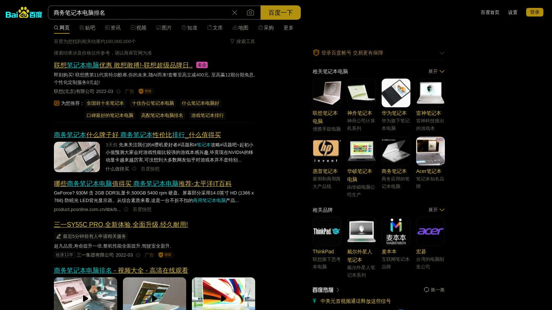This screenshot has height=310, width=552.
Task: Switch to the 文库 tab
Action: tap(215, 28)
